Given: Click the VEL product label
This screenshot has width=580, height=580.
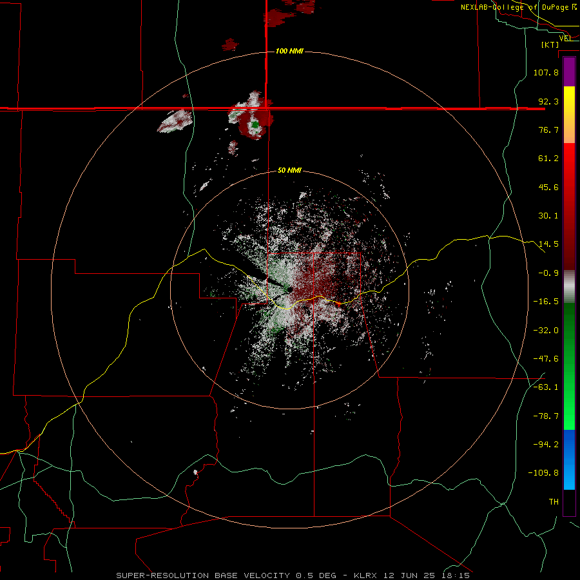Looking at the screenshot, I should point(565,38).
